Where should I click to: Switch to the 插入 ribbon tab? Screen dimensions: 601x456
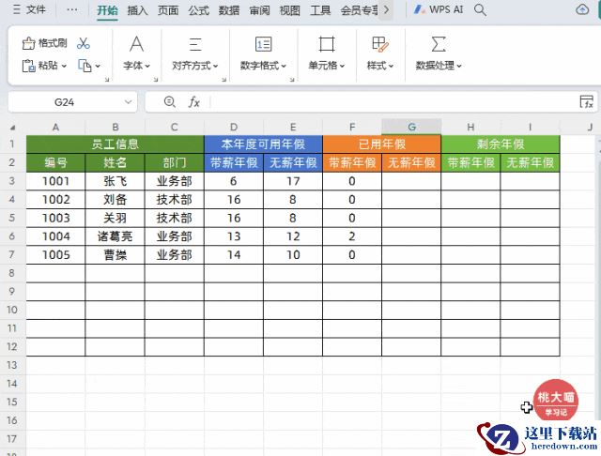pos(137,10)
